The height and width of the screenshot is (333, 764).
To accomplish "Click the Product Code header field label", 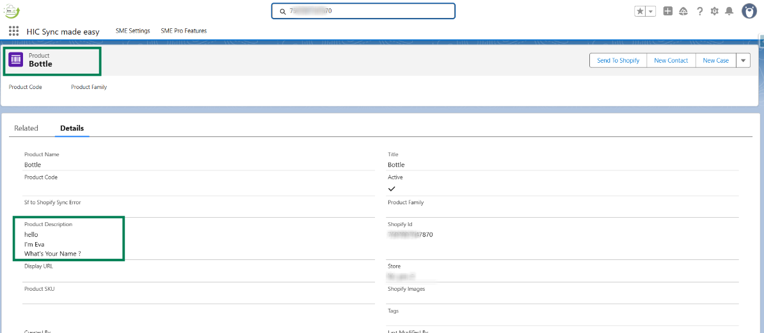I will [x=26, y=87].
